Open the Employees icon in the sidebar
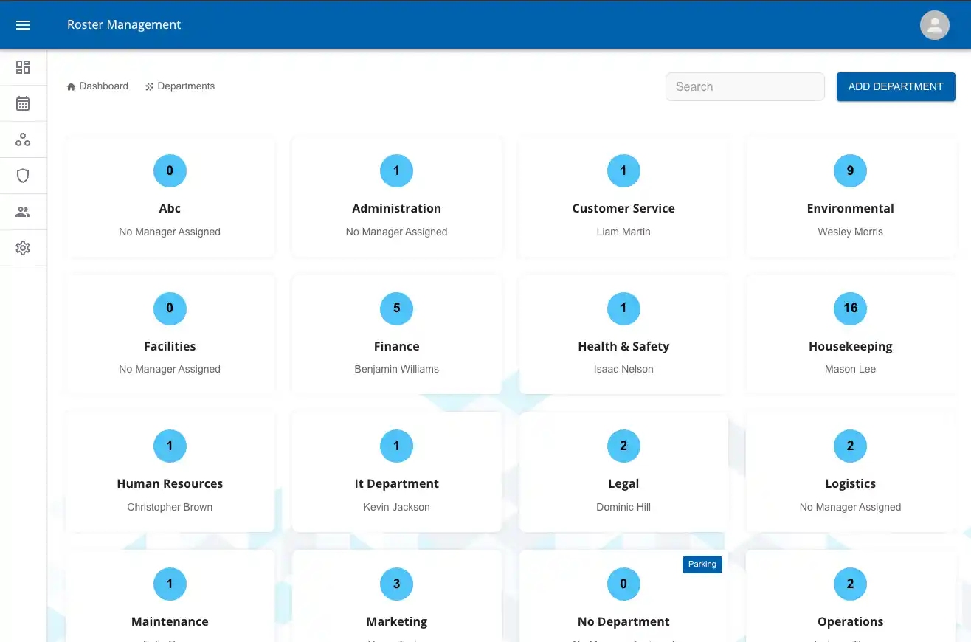The width and height of the screenshot is (971, 642). (23, 212)
